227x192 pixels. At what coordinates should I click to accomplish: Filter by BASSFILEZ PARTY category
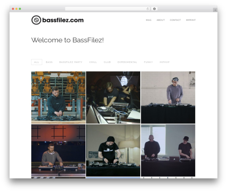71,62
